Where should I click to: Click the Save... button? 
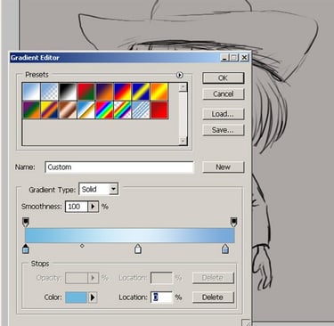coord(224,130)
